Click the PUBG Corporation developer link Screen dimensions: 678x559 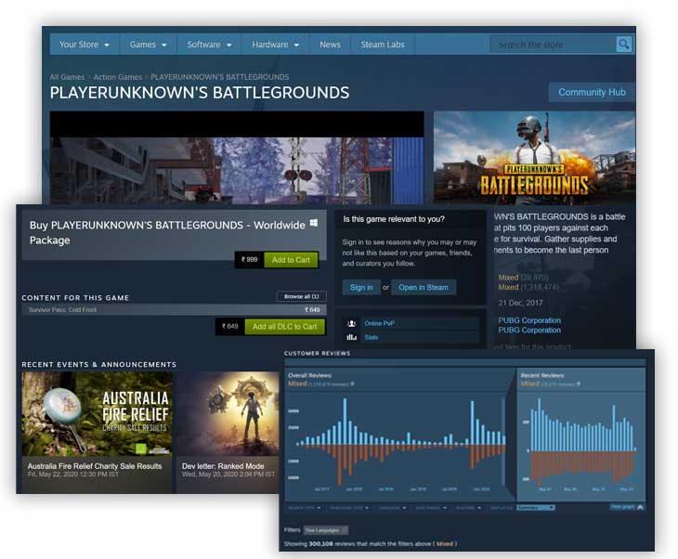click(529, 320)
